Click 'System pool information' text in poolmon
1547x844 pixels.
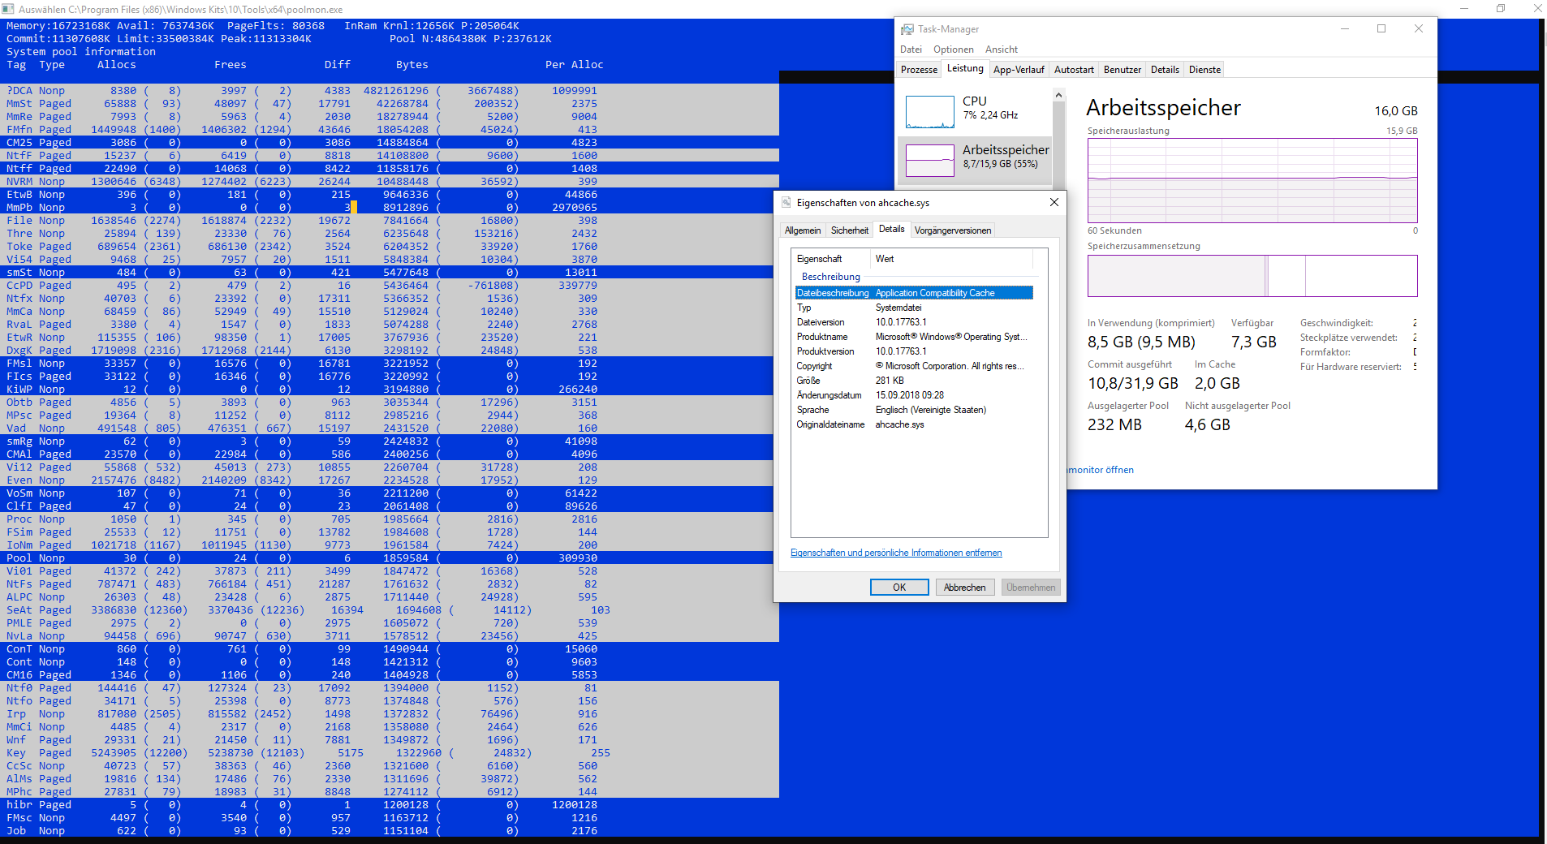[x=81, y=52]
